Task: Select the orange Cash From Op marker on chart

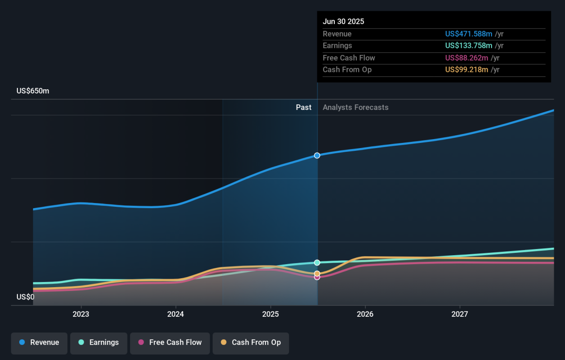Action: click(x=317, y=273)
